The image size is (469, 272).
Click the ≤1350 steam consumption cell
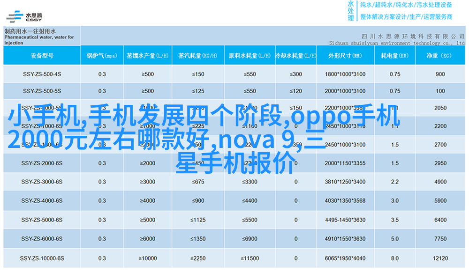pyautogui.click(x=198, y=239)
